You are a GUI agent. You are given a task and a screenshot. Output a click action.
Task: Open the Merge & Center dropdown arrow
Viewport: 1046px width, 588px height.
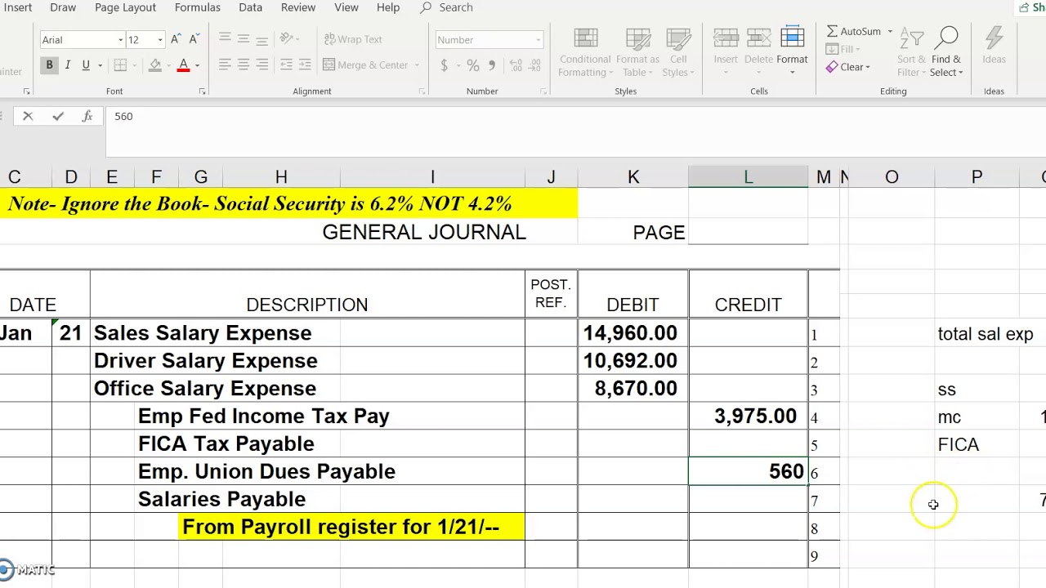coord(417,65)
